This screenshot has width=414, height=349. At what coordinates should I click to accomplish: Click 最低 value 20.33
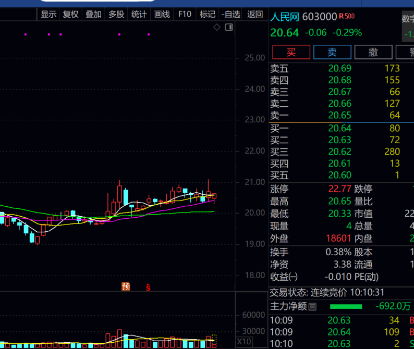coord(339,214)
